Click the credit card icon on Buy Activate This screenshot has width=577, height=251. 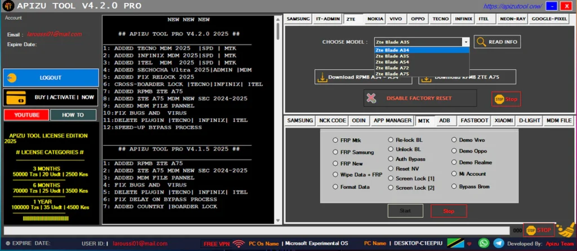pos(16,98)
